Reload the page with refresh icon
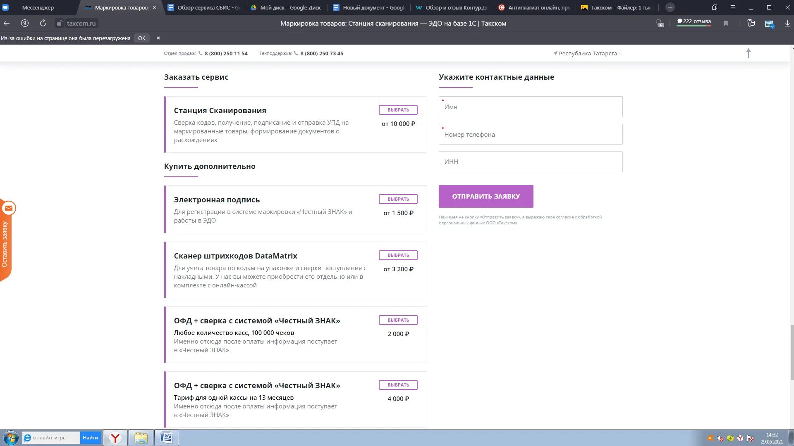 click(x=43, y=24)
